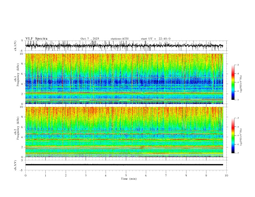Click the "station=ATH" label
Screen dimensions: 255x197
[119, 39]
